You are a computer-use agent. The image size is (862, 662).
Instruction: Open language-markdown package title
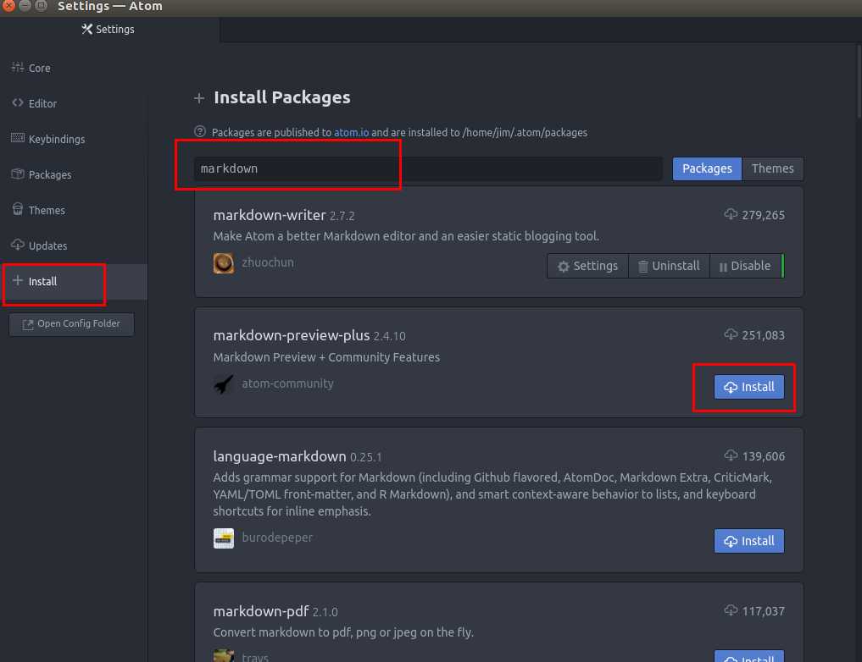[x=280, y=456]
